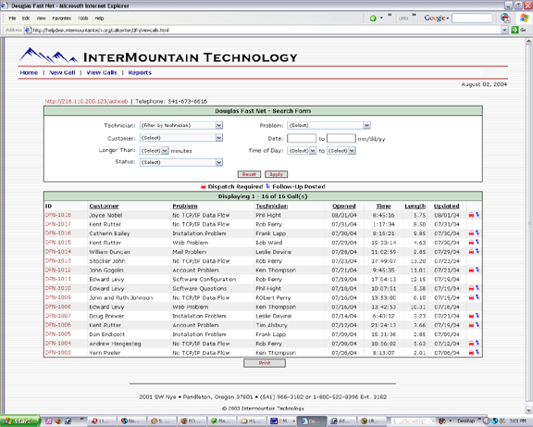Open the New Call link
Screen dimensions: 533x427
coord(62,72)
